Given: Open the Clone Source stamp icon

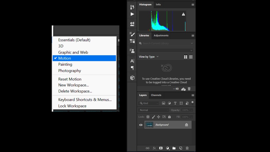Looking at the screenshot, I should click(132, 51).
